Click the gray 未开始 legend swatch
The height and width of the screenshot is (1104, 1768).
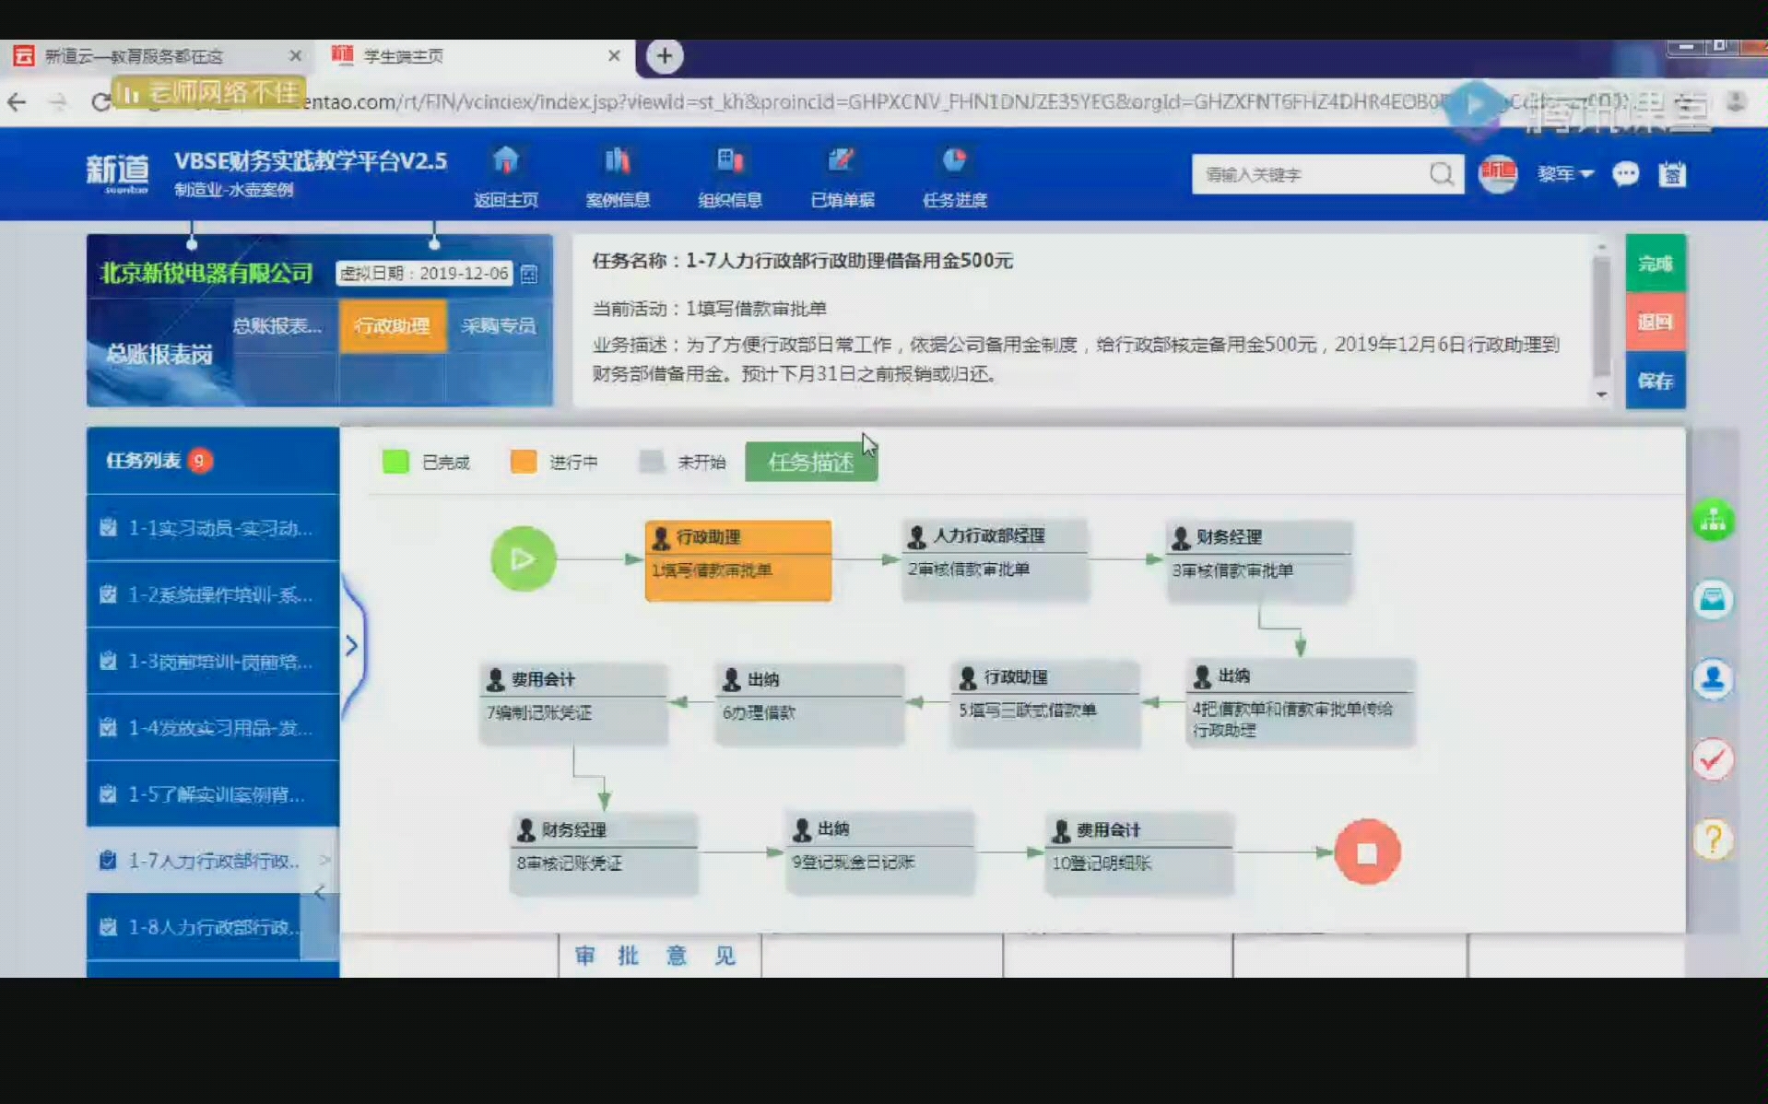coord(652,462)
